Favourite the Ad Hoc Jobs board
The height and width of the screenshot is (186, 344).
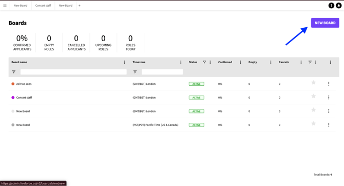coord(314,83)
